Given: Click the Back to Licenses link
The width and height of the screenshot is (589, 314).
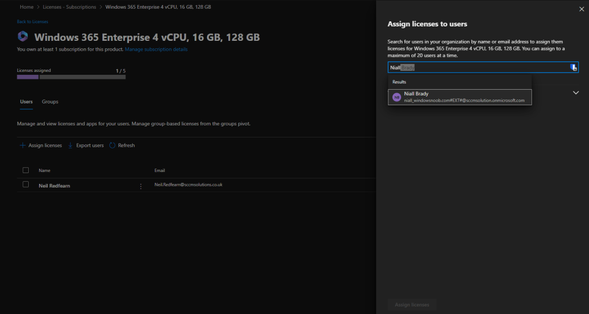Looking at the screenshot, I should point(33,22).
